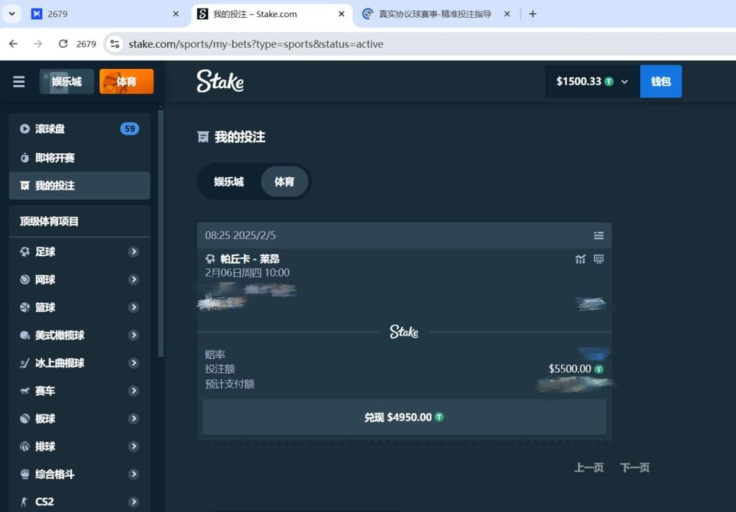The width and height of the screenshot is (736, 512).
Task: Click the browser back arrow
Action: (x=13, y=44)
